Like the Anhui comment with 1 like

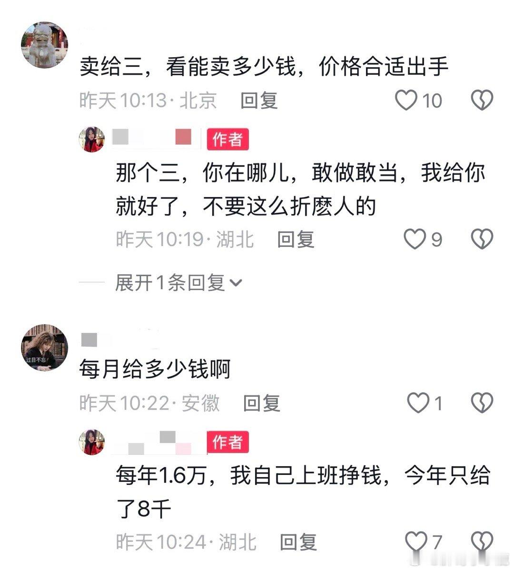pyautogui.click(x=418, y=403)
